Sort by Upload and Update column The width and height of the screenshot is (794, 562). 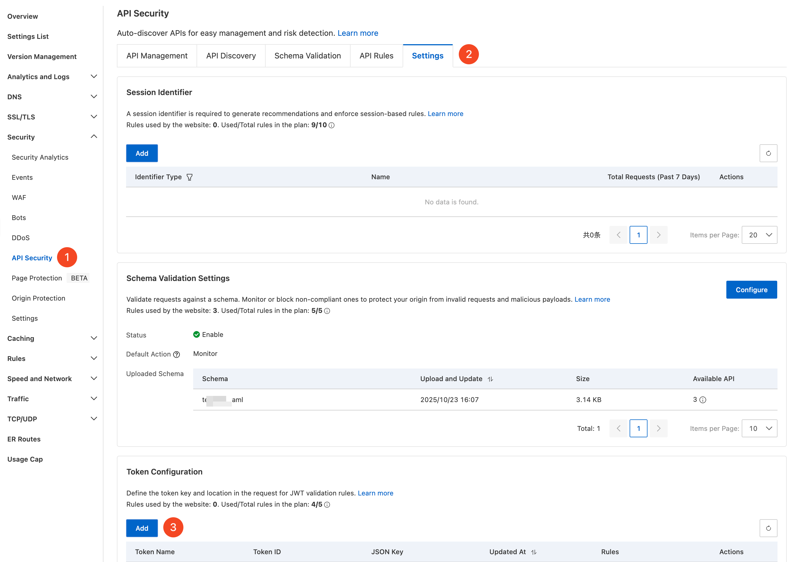coord(490,379)
